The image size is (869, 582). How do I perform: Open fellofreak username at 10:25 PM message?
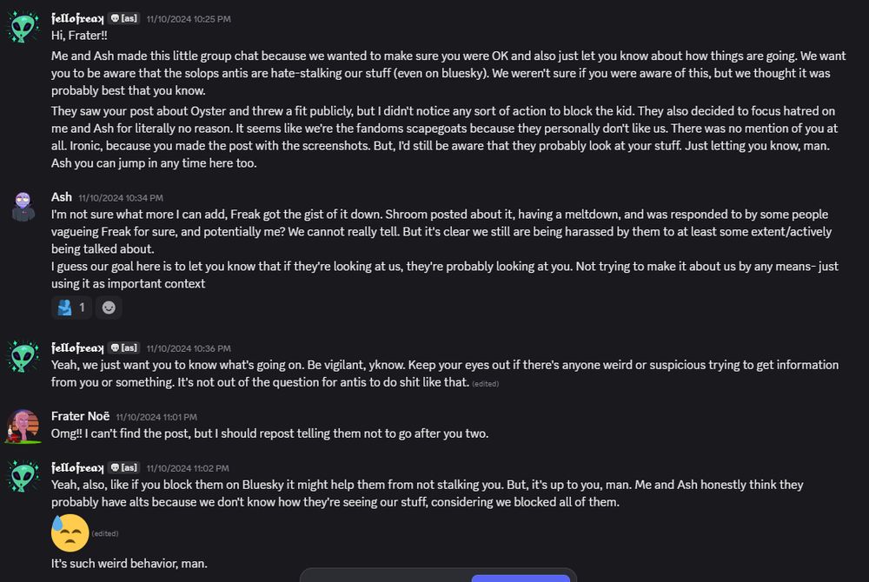[x=77, y=19]
